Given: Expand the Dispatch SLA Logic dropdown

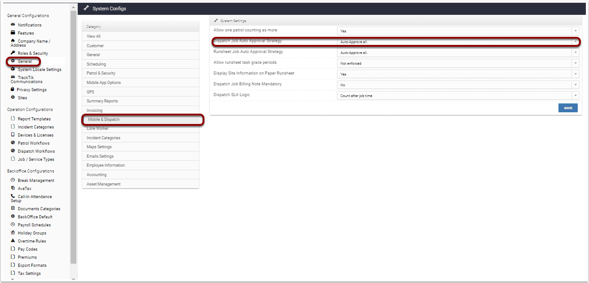Looking at the screenshot, I should tap(575, 95).
